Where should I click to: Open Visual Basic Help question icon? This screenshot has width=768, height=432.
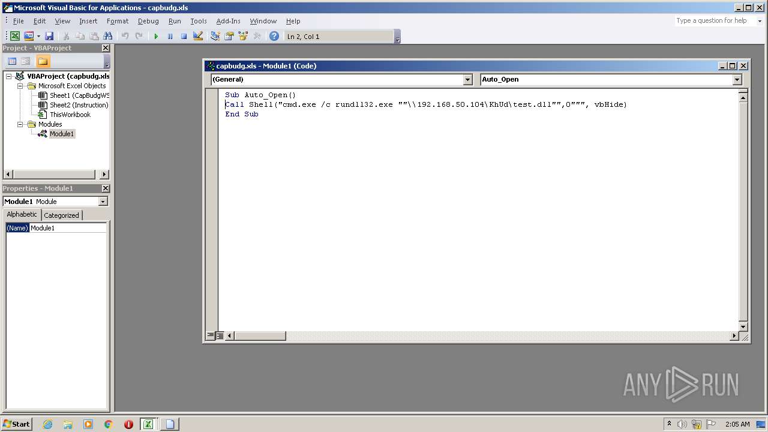(x=274, y=37)
